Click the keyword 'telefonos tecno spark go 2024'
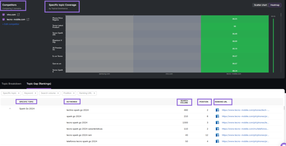286x146 pixels. pos(82,141)
